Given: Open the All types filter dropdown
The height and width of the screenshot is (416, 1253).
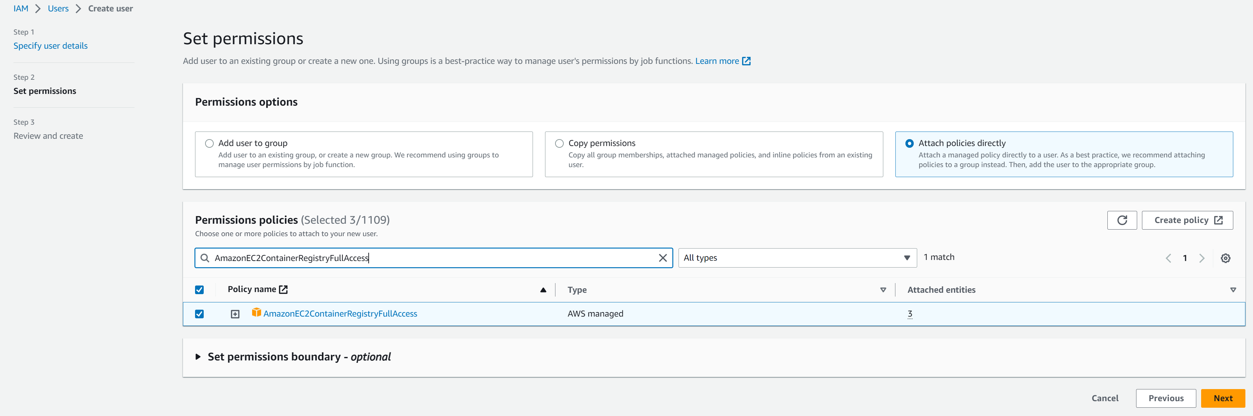Looking at the screenshot, I should coord(797,258).
